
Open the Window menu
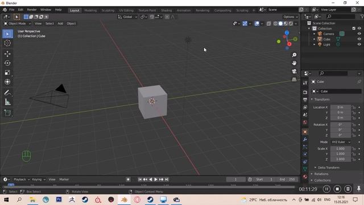point(45,10)
